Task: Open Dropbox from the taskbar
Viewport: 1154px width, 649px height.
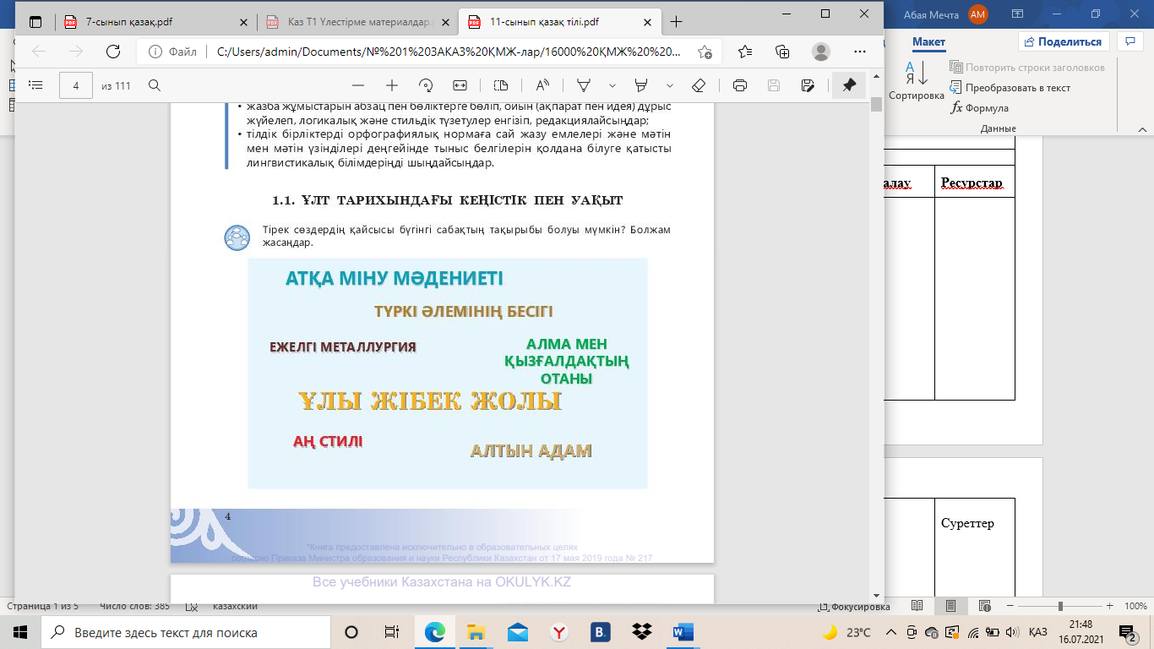Action: coord(642,632)
